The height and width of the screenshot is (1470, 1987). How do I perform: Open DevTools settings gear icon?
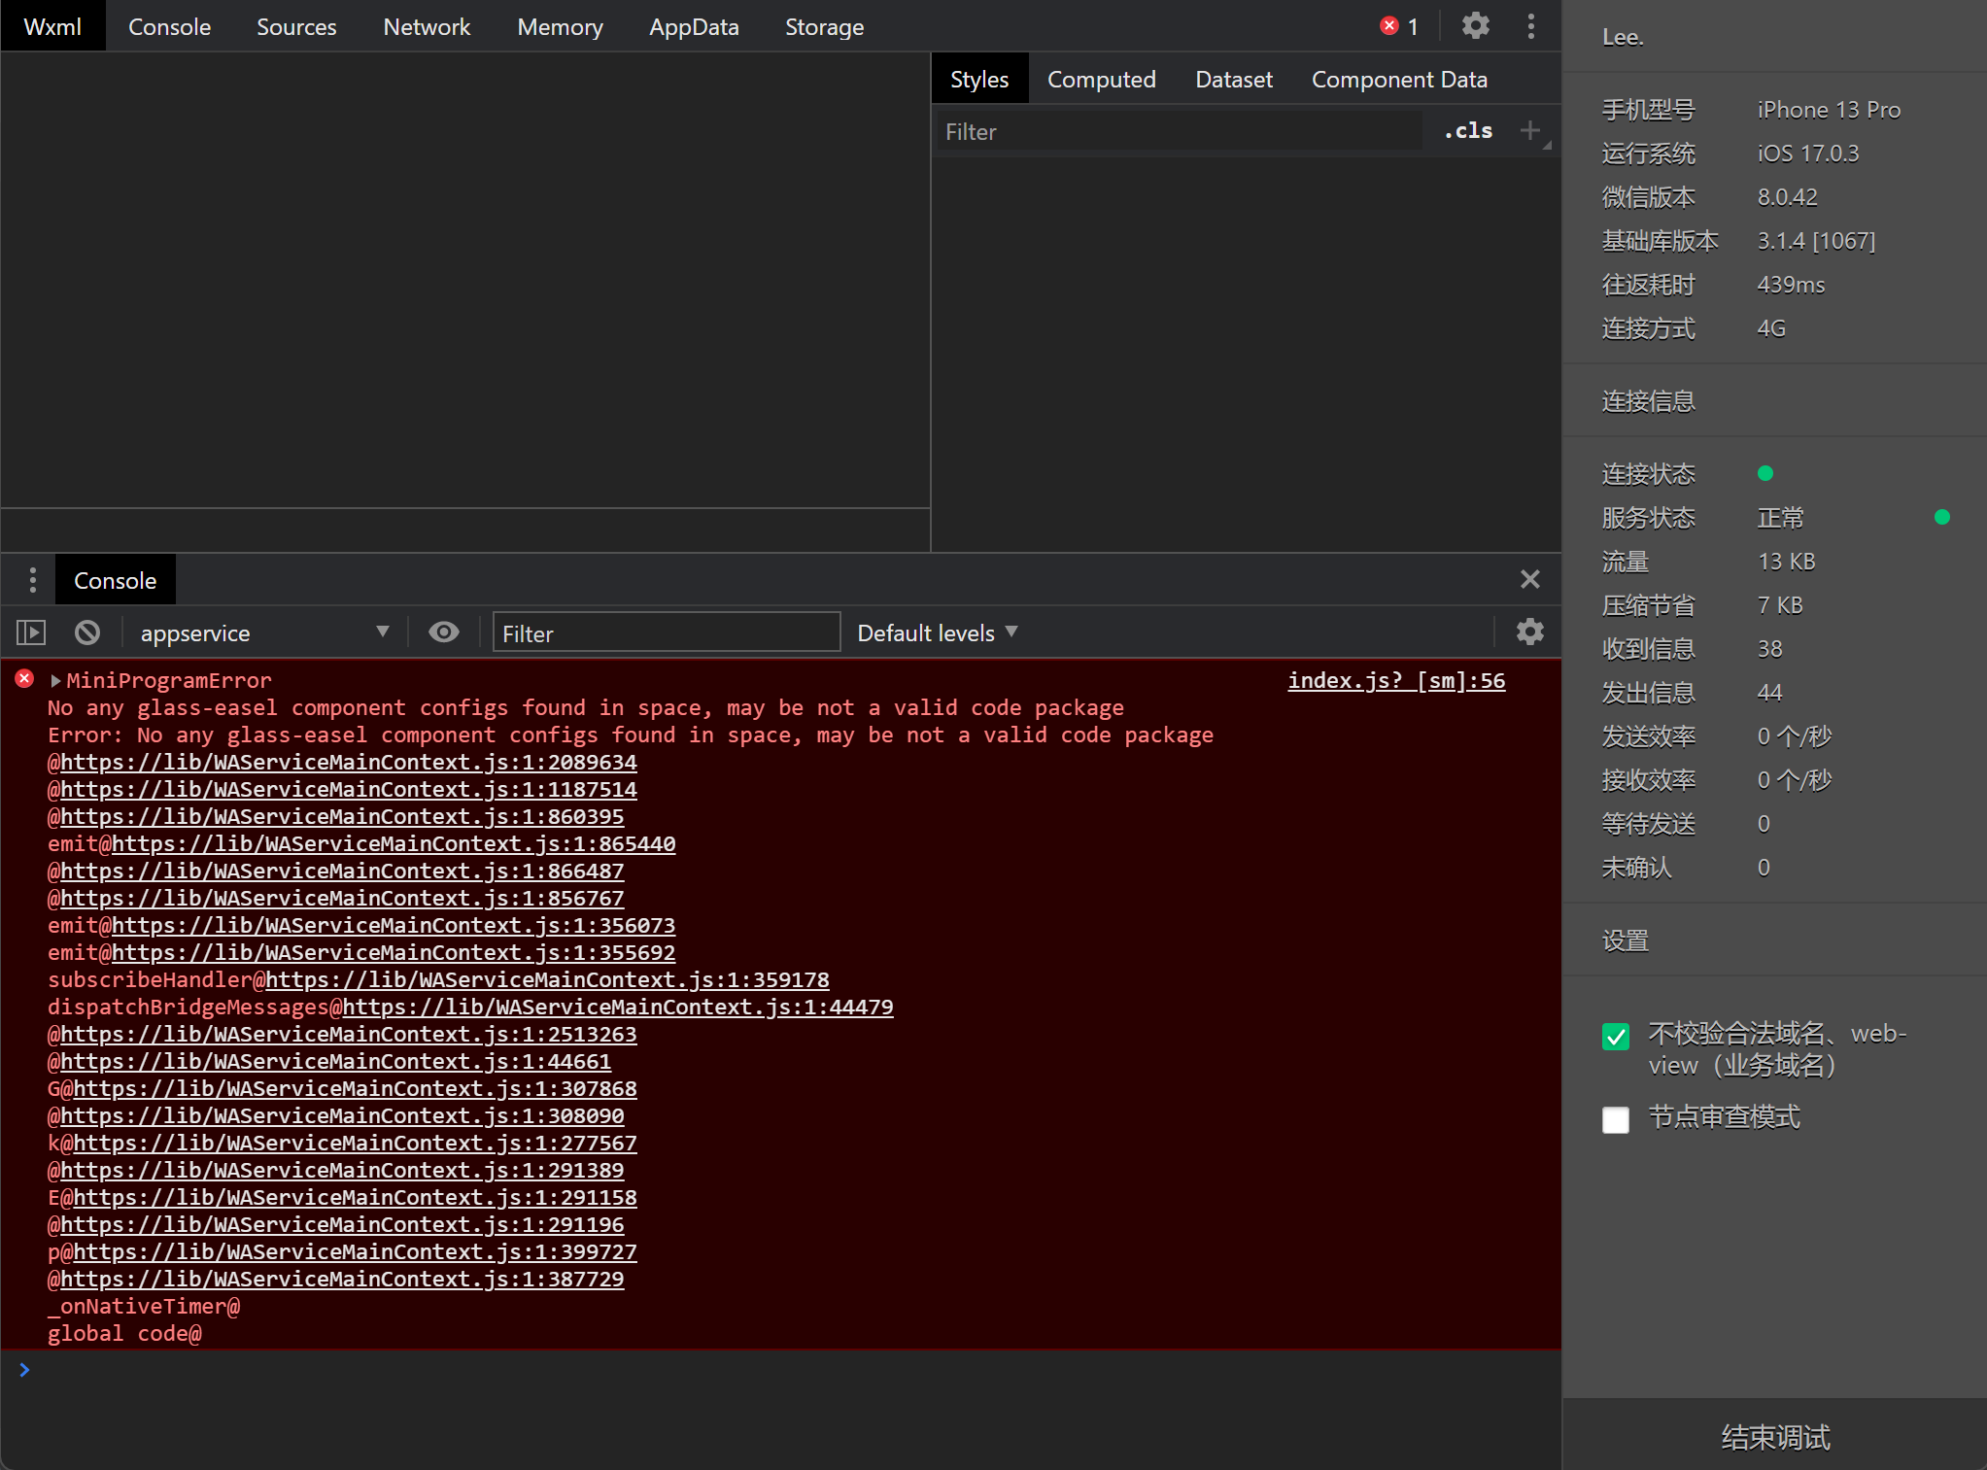pyautogui.click(x=1475, y=26)
